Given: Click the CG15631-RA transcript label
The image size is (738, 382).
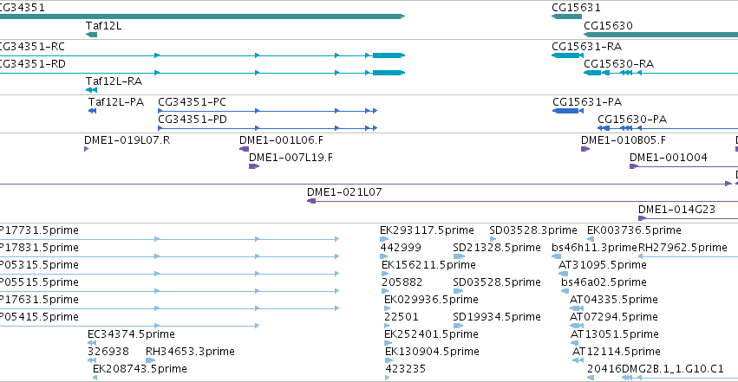Looking at the screenshot, I should point(586,47).
